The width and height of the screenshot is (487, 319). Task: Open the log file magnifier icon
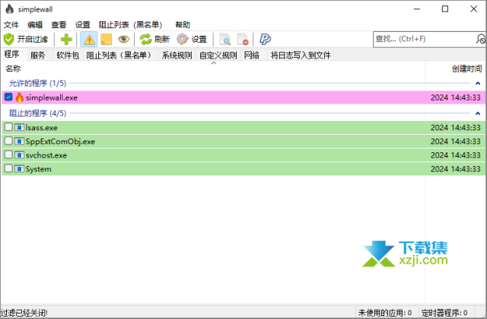point(225,40)
